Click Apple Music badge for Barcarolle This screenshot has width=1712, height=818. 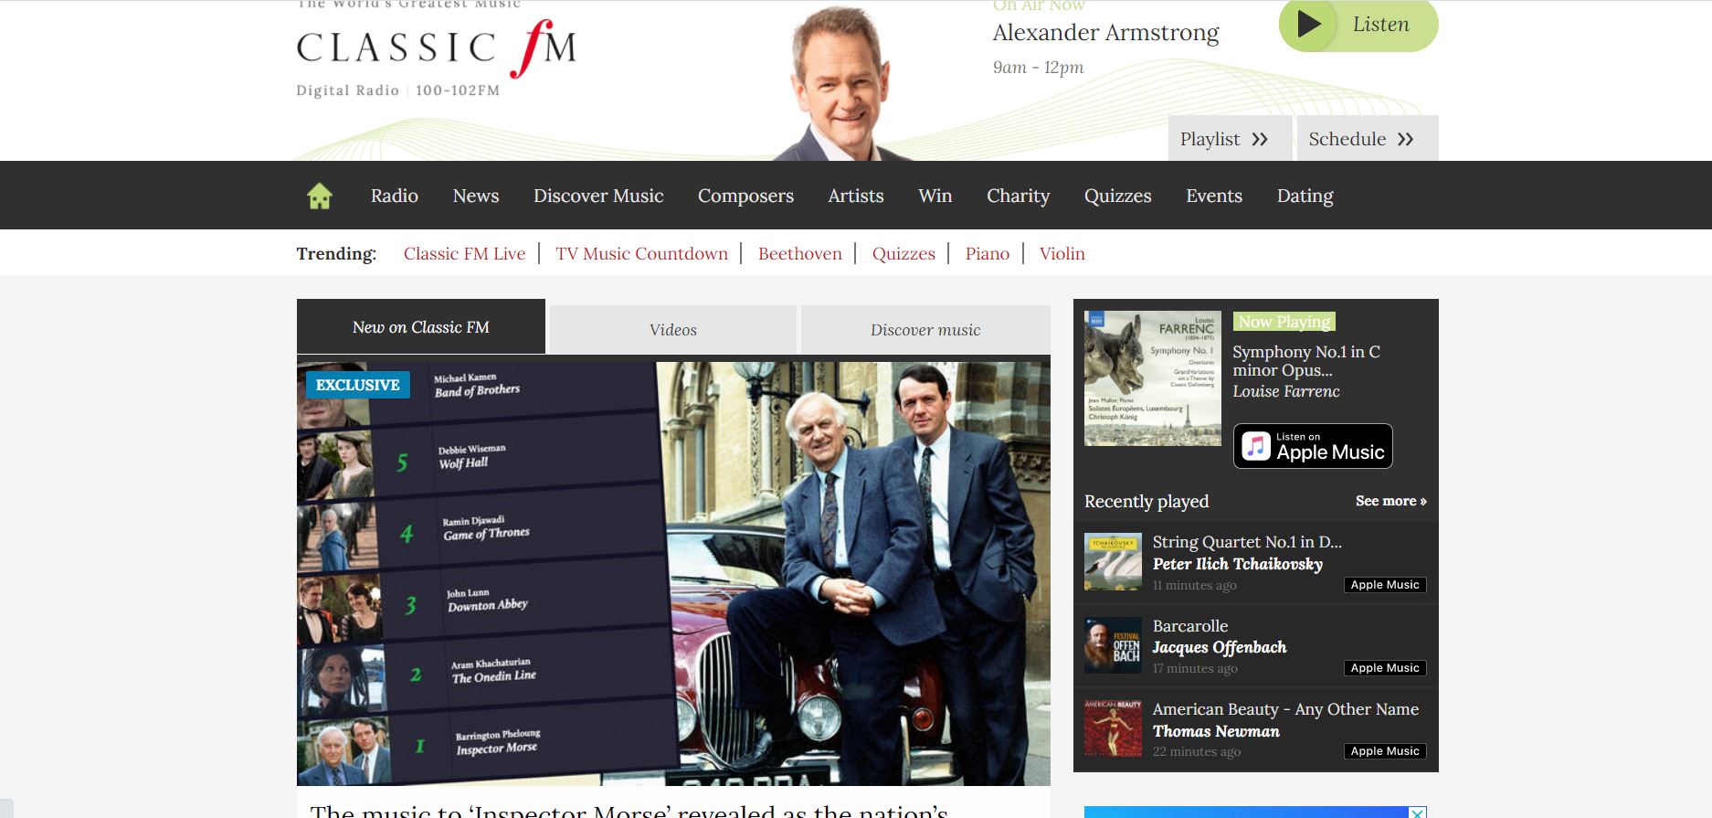[x=1384, y=668]
